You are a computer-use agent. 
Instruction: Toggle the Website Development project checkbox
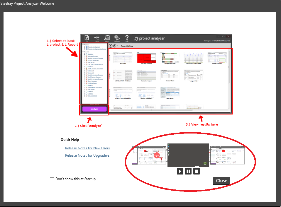(x=85, y=47)
